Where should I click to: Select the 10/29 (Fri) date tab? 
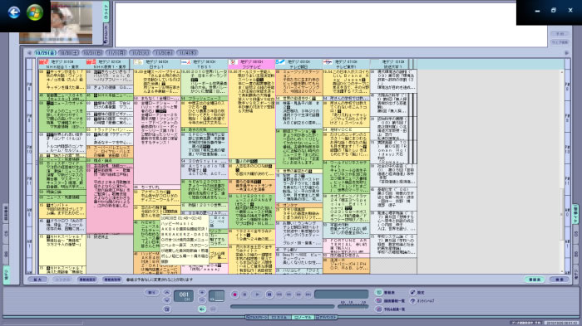click(x=45, y=53)
